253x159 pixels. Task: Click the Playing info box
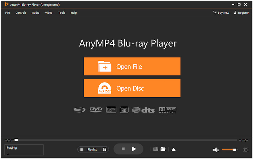click(24, 150)
